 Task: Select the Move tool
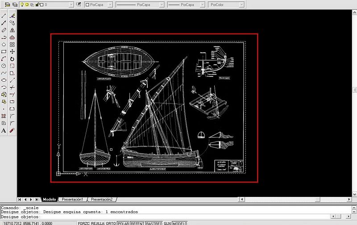12,52
